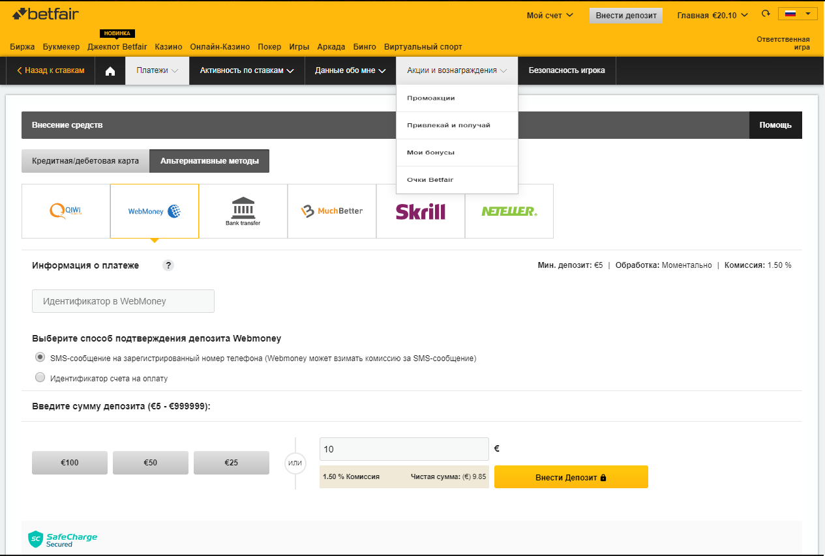Select MuchBetter payment method
825x556 pixels.
pyautogui.click(x=331, y=211)
